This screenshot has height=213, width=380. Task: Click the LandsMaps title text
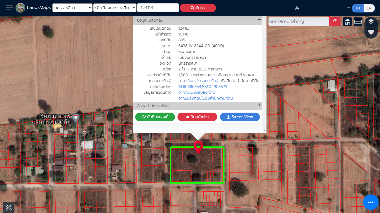(x=39, y=8)
